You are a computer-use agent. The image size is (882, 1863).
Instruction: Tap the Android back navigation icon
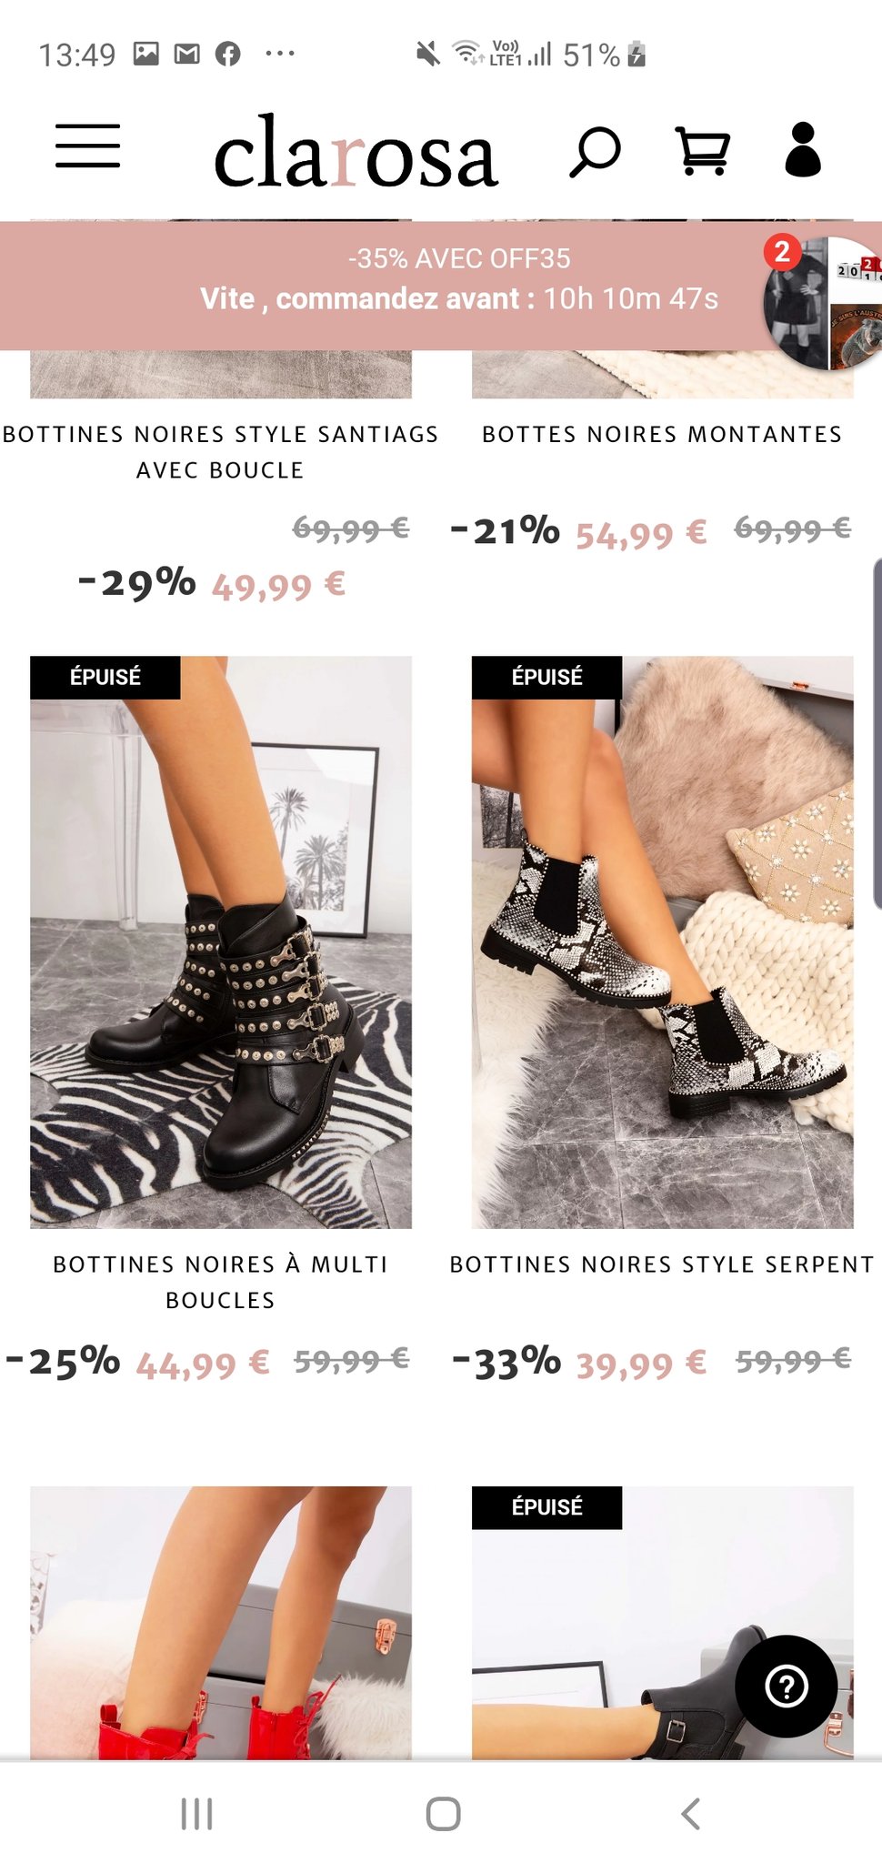tap(690, 1813)
